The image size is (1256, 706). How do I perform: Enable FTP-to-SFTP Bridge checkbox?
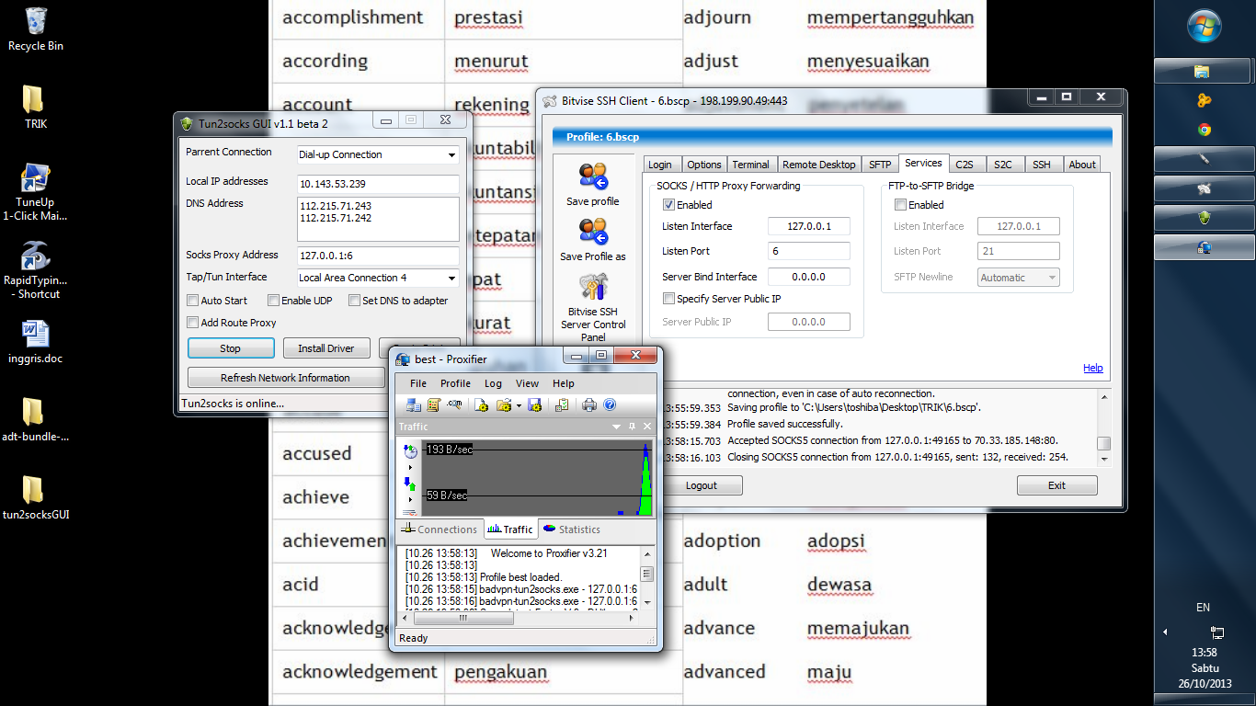[900, 205]
